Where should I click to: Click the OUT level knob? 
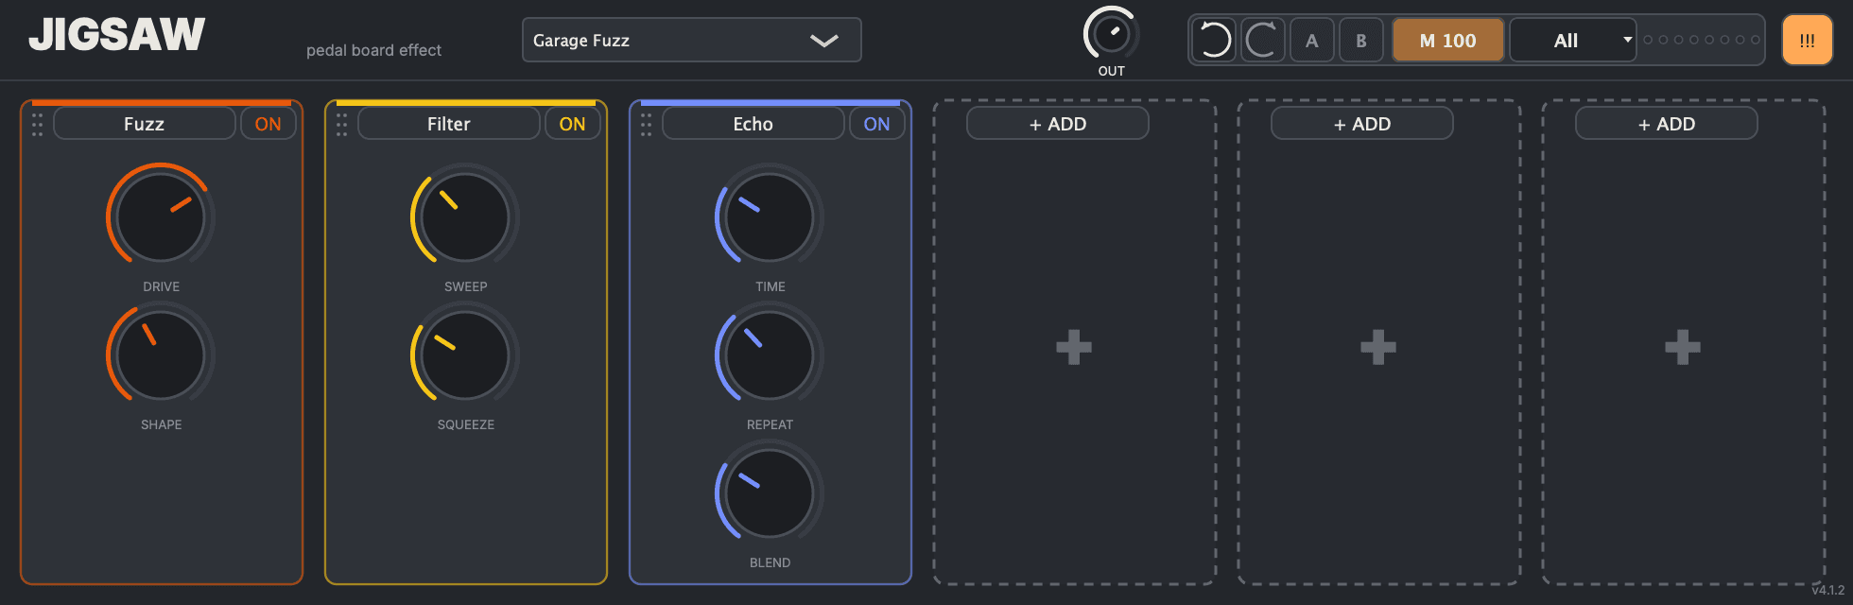[x=1111, y=35]
